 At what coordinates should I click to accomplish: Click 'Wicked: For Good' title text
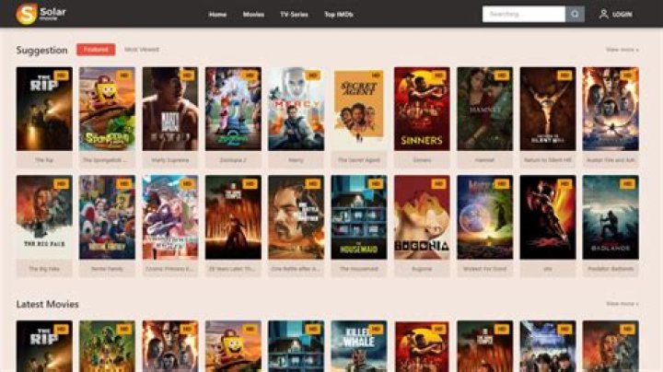(484, 269)
